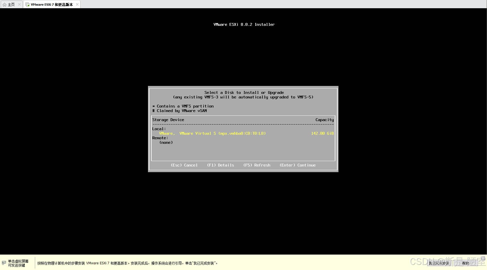This screenshot has height=270, width=487.
Task: Select the VMware Virtual S disk entry
Action: pyautogui.click(x=212, y=133)
